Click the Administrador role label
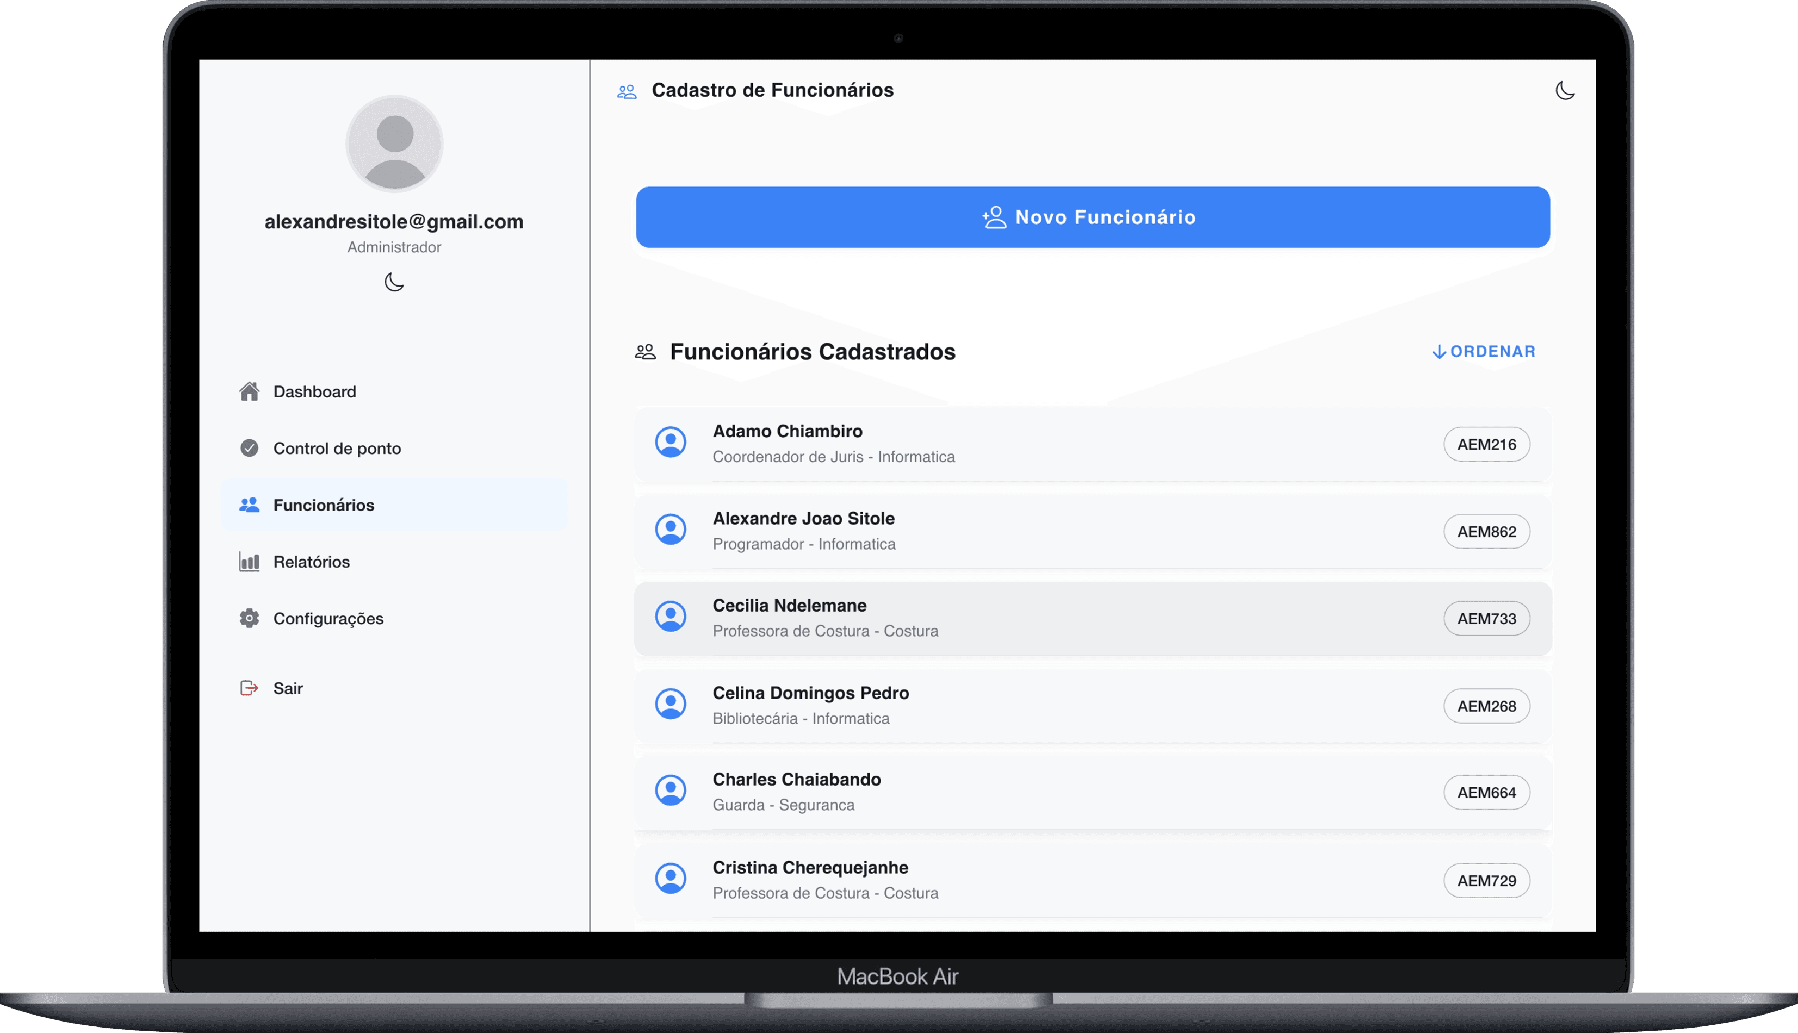 pyautogui.click(x=394, y=247)
